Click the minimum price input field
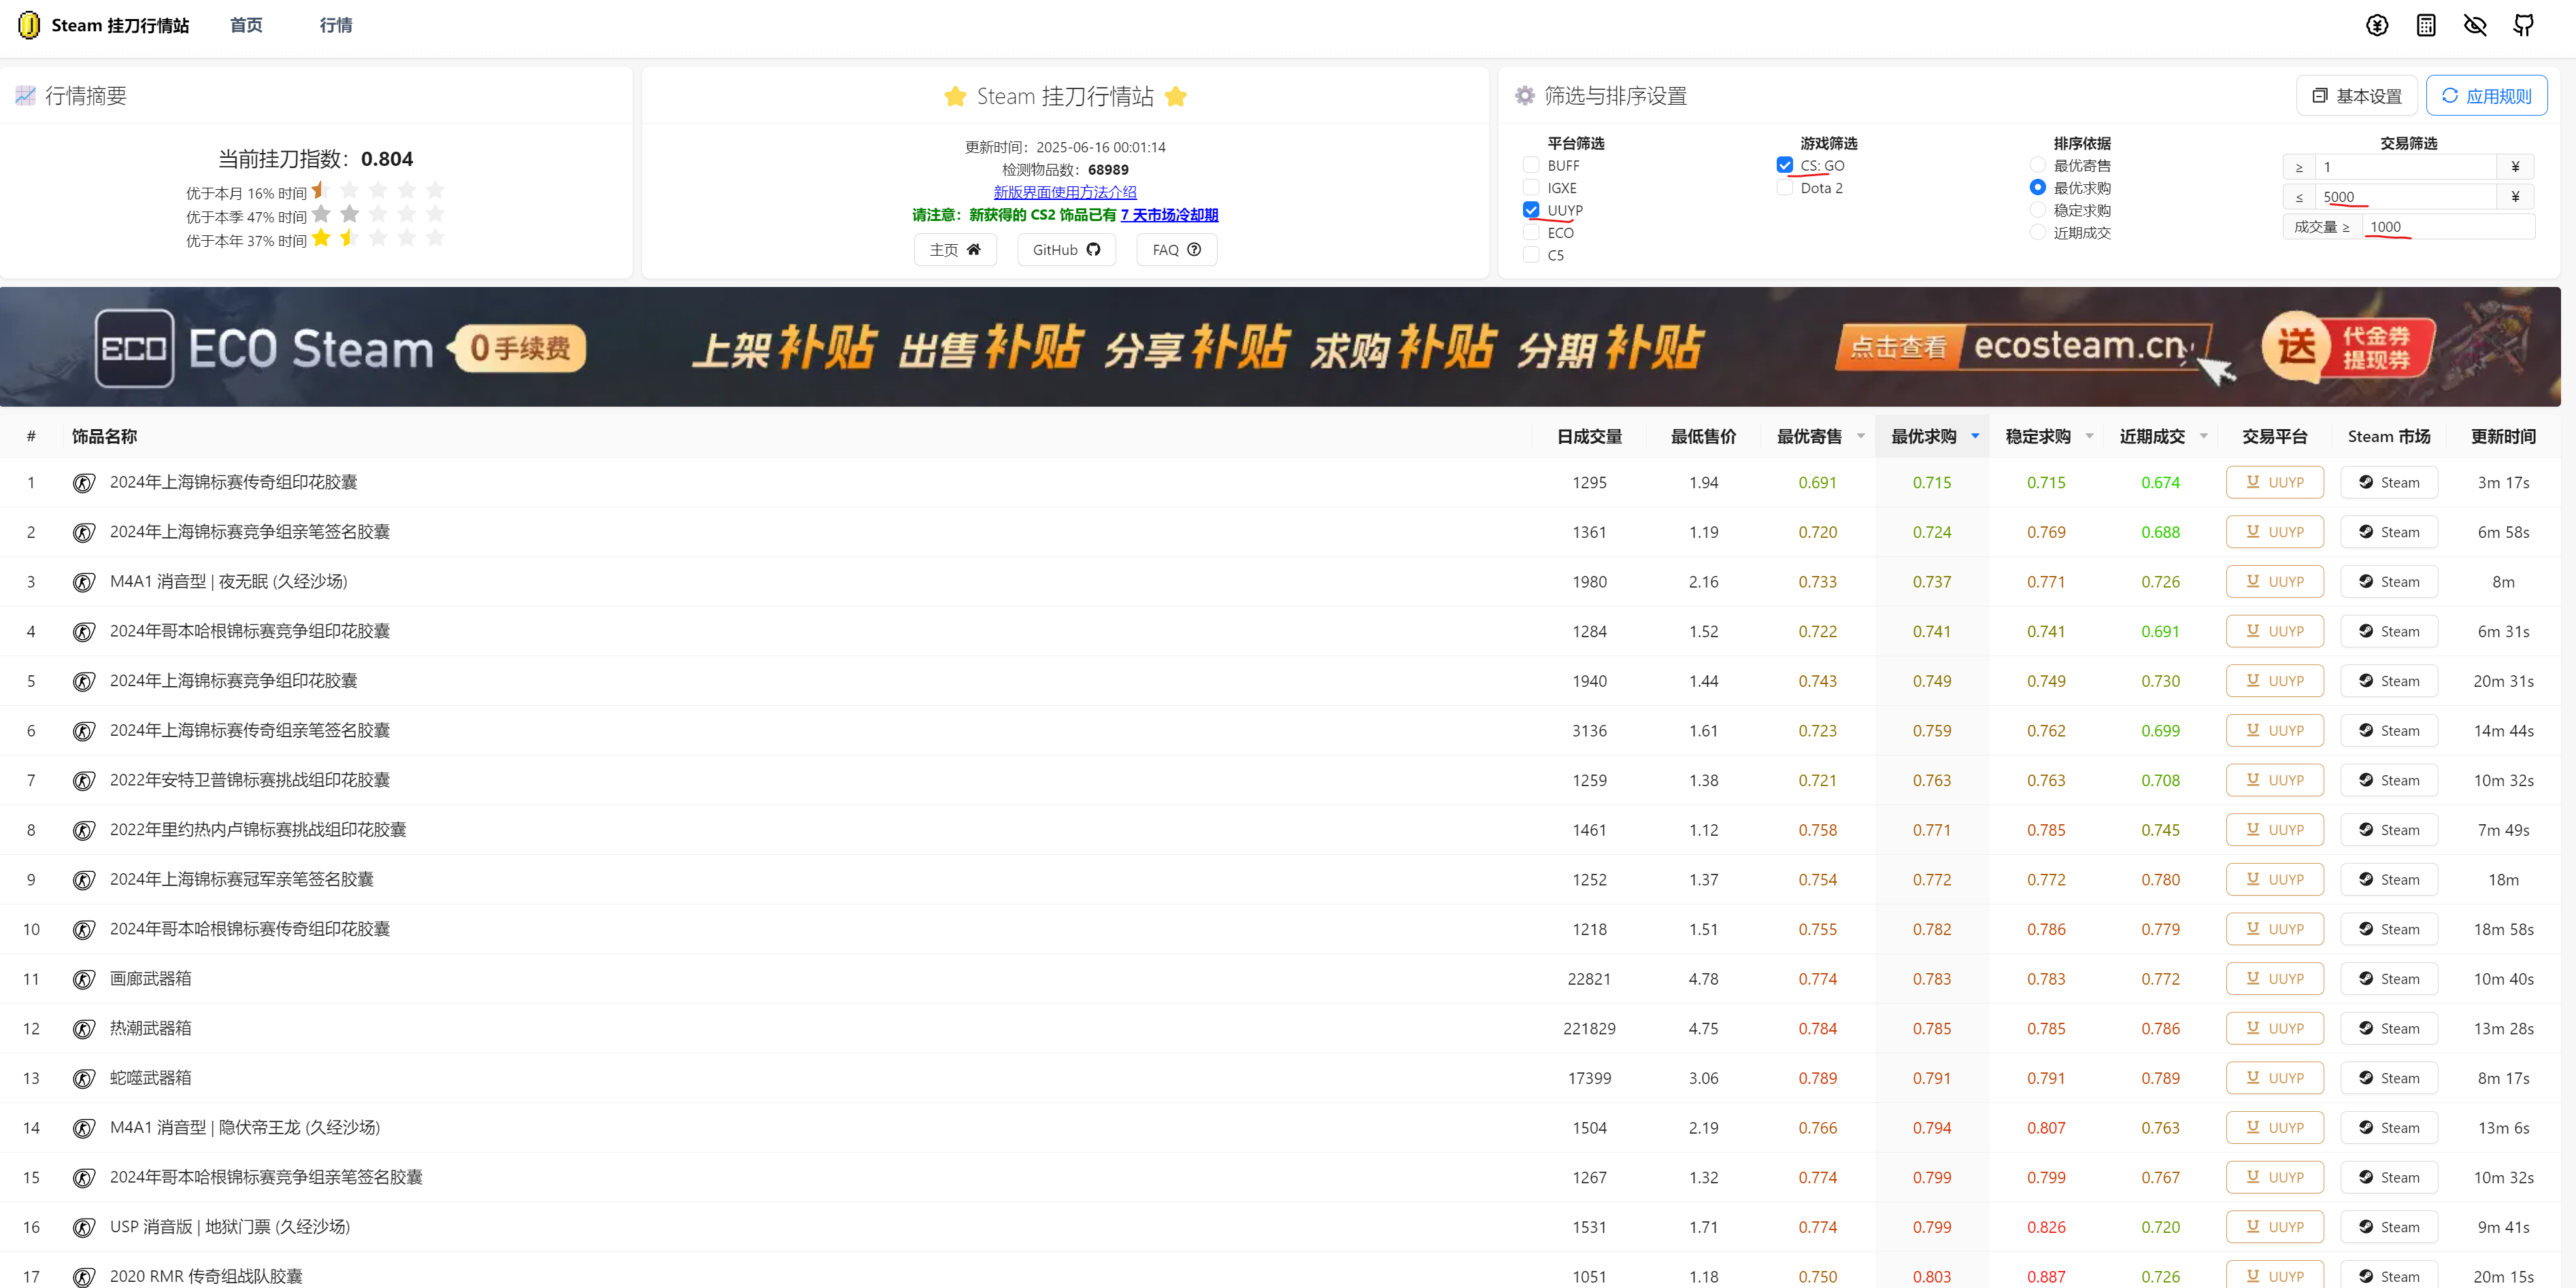The width and height of the screenshot is (2576, 1288). point(2406,167)
